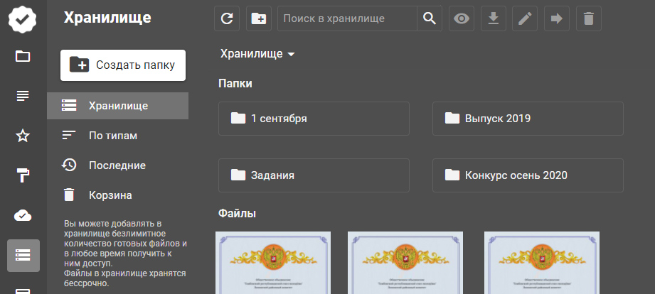Click the Файлы section heading
The image size is (655, 294).
pos(238,214)
